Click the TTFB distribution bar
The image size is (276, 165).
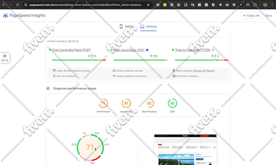click(202, 60)
